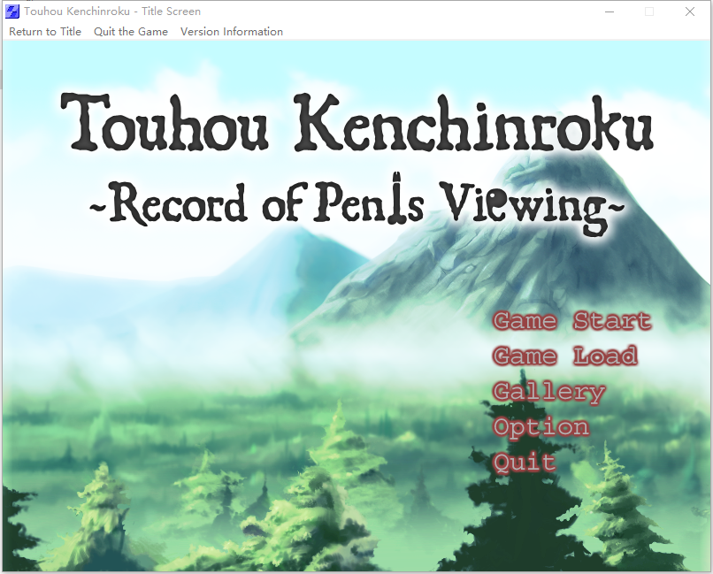Click the blue app icon in title bar
The height and width of the screenshot is (574, 713).
tap(13, 11)
